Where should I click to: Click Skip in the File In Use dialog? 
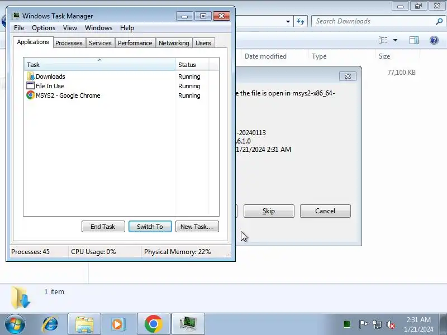click(269, 211)
